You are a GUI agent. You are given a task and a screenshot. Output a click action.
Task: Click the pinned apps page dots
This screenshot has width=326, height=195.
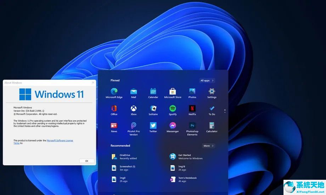coord(225,111)
